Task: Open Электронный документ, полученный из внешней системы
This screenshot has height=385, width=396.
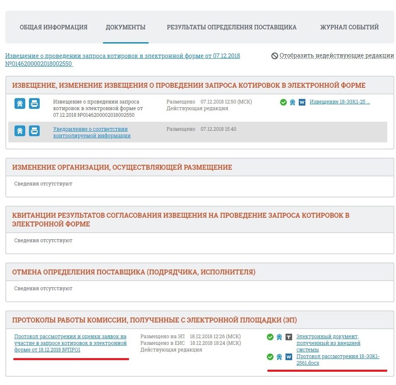Action: pos(328,343)
